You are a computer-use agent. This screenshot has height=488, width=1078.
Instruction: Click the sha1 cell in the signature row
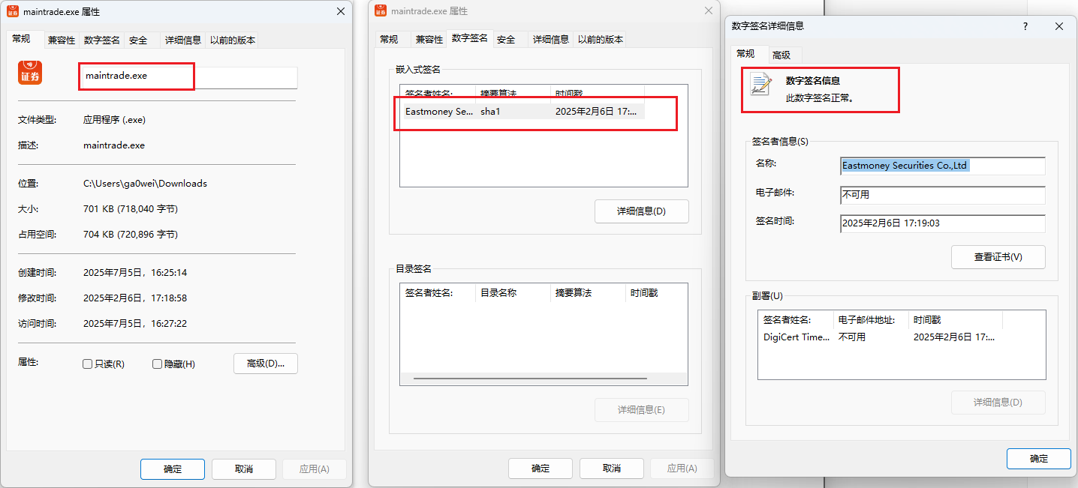489,112
